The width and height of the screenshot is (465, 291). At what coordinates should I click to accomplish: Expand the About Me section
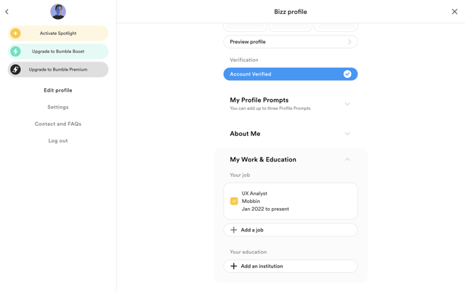(x=347, y=134)
